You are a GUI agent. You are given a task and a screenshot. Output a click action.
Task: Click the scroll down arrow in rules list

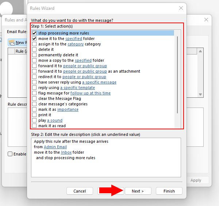pyautogui.click(x=200, y=94)
